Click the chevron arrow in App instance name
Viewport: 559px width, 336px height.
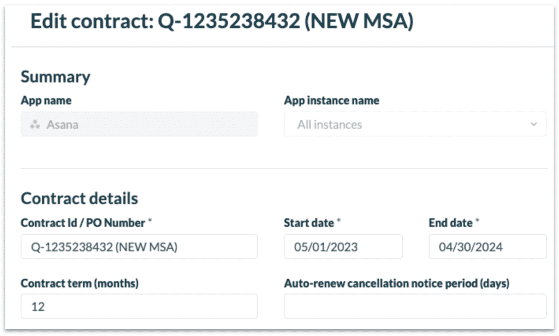533,124
